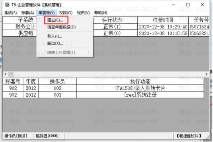Click horizontal scrollbar right arrow
Screen dimensions: 213x142
206,74
